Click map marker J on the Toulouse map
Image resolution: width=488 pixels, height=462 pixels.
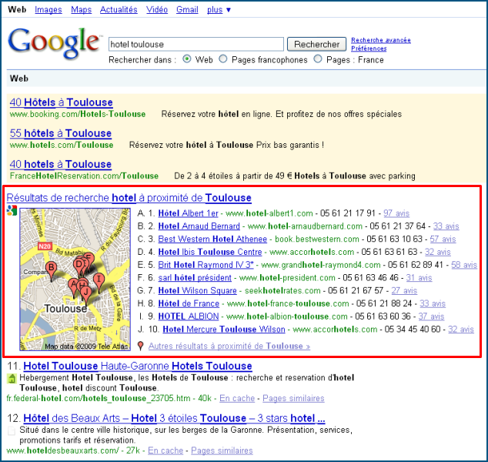coord(86,294)
